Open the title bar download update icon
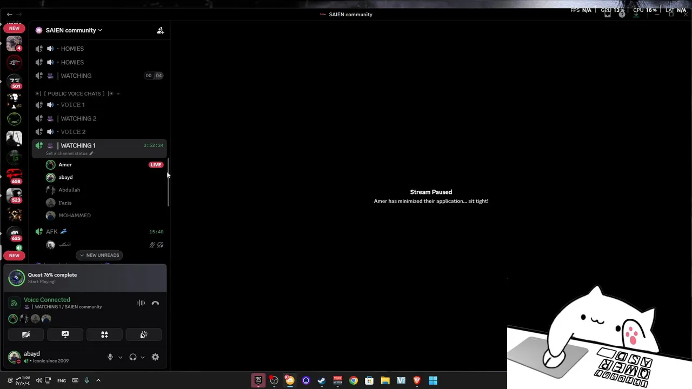Screen dimensions: 692x389 click(x=636, y=15)
